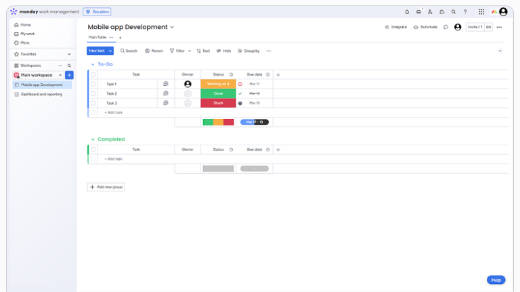Viewport: 520px width, 292px height.
Task: Collapse the To-Do group
Action: (93, 65)
